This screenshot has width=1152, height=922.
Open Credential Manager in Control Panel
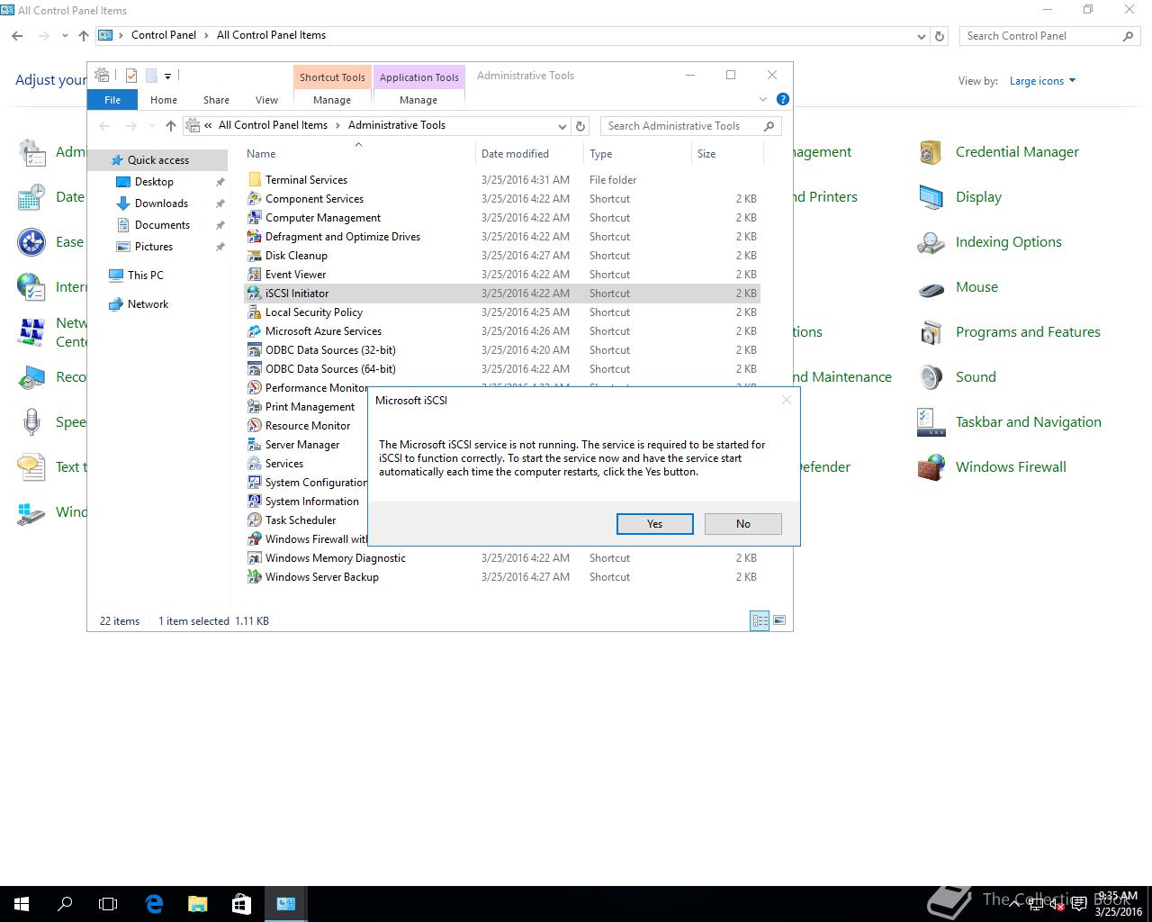click(x=1017, y=152)
